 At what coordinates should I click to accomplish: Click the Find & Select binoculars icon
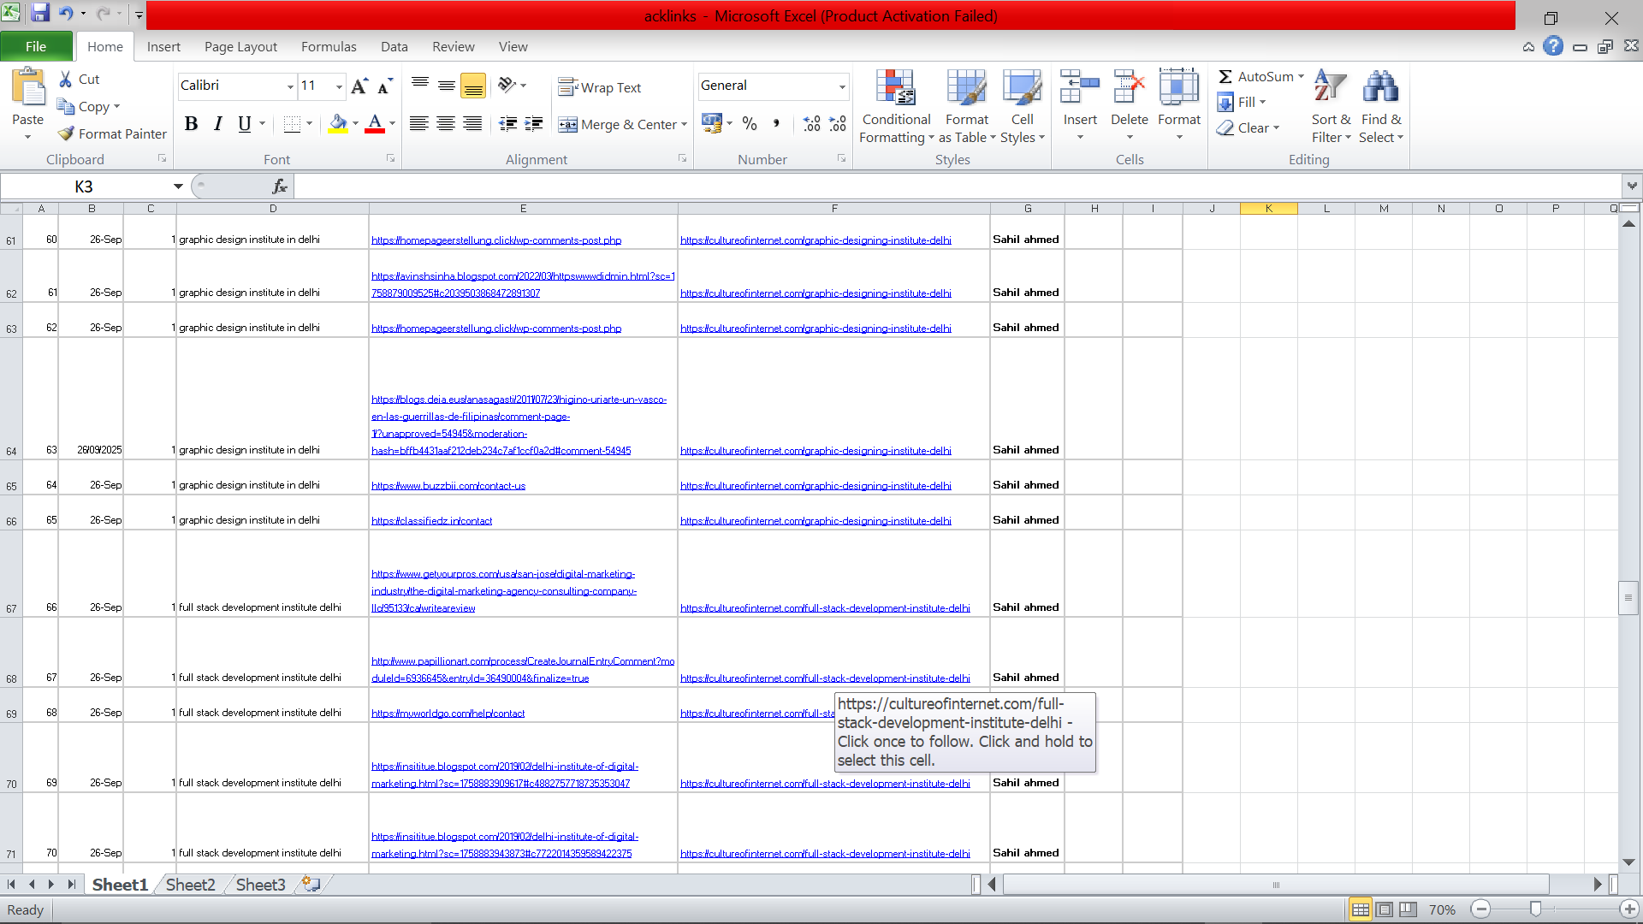(1380, 88)
